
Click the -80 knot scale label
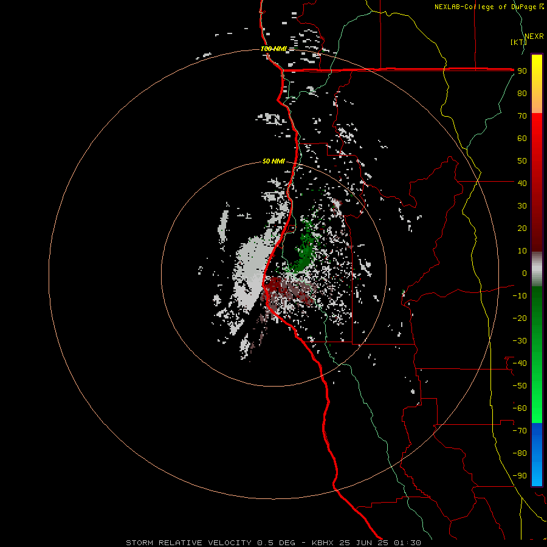point(520,453)
